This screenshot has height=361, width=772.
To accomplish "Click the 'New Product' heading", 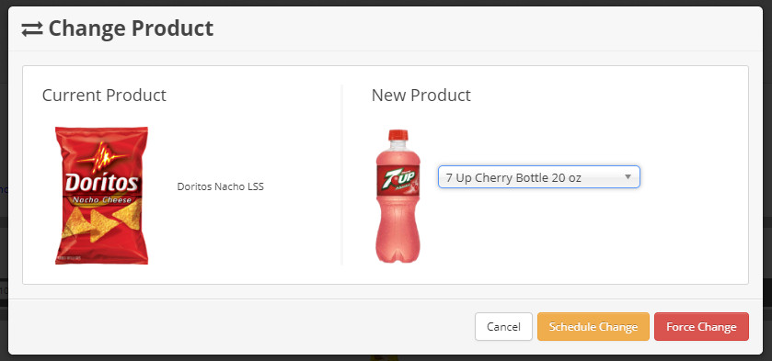I will (x=421, y=95).
